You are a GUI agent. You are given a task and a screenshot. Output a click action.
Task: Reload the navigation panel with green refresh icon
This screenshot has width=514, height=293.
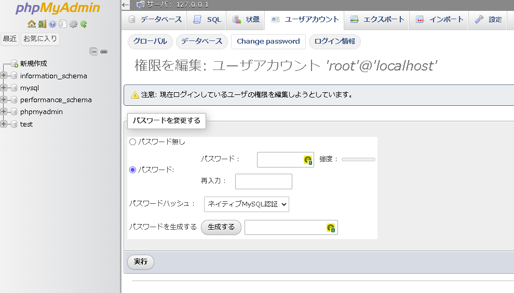click(x=84, y=24)
